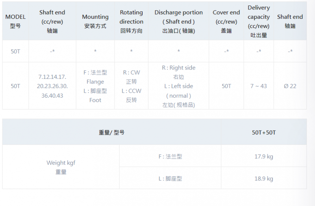The width and height of the screenshot is (315, 206).
Task: Select the 17.9 kg flange weight cell
Action: 264,156
